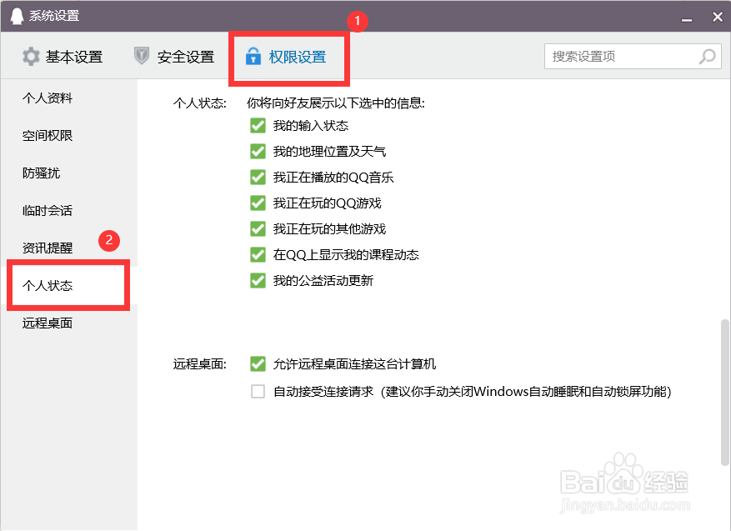Select 防骚扰 in the sidebar
Image resolution: width=731 pixels, height=531 pixels.
(41, 173)
